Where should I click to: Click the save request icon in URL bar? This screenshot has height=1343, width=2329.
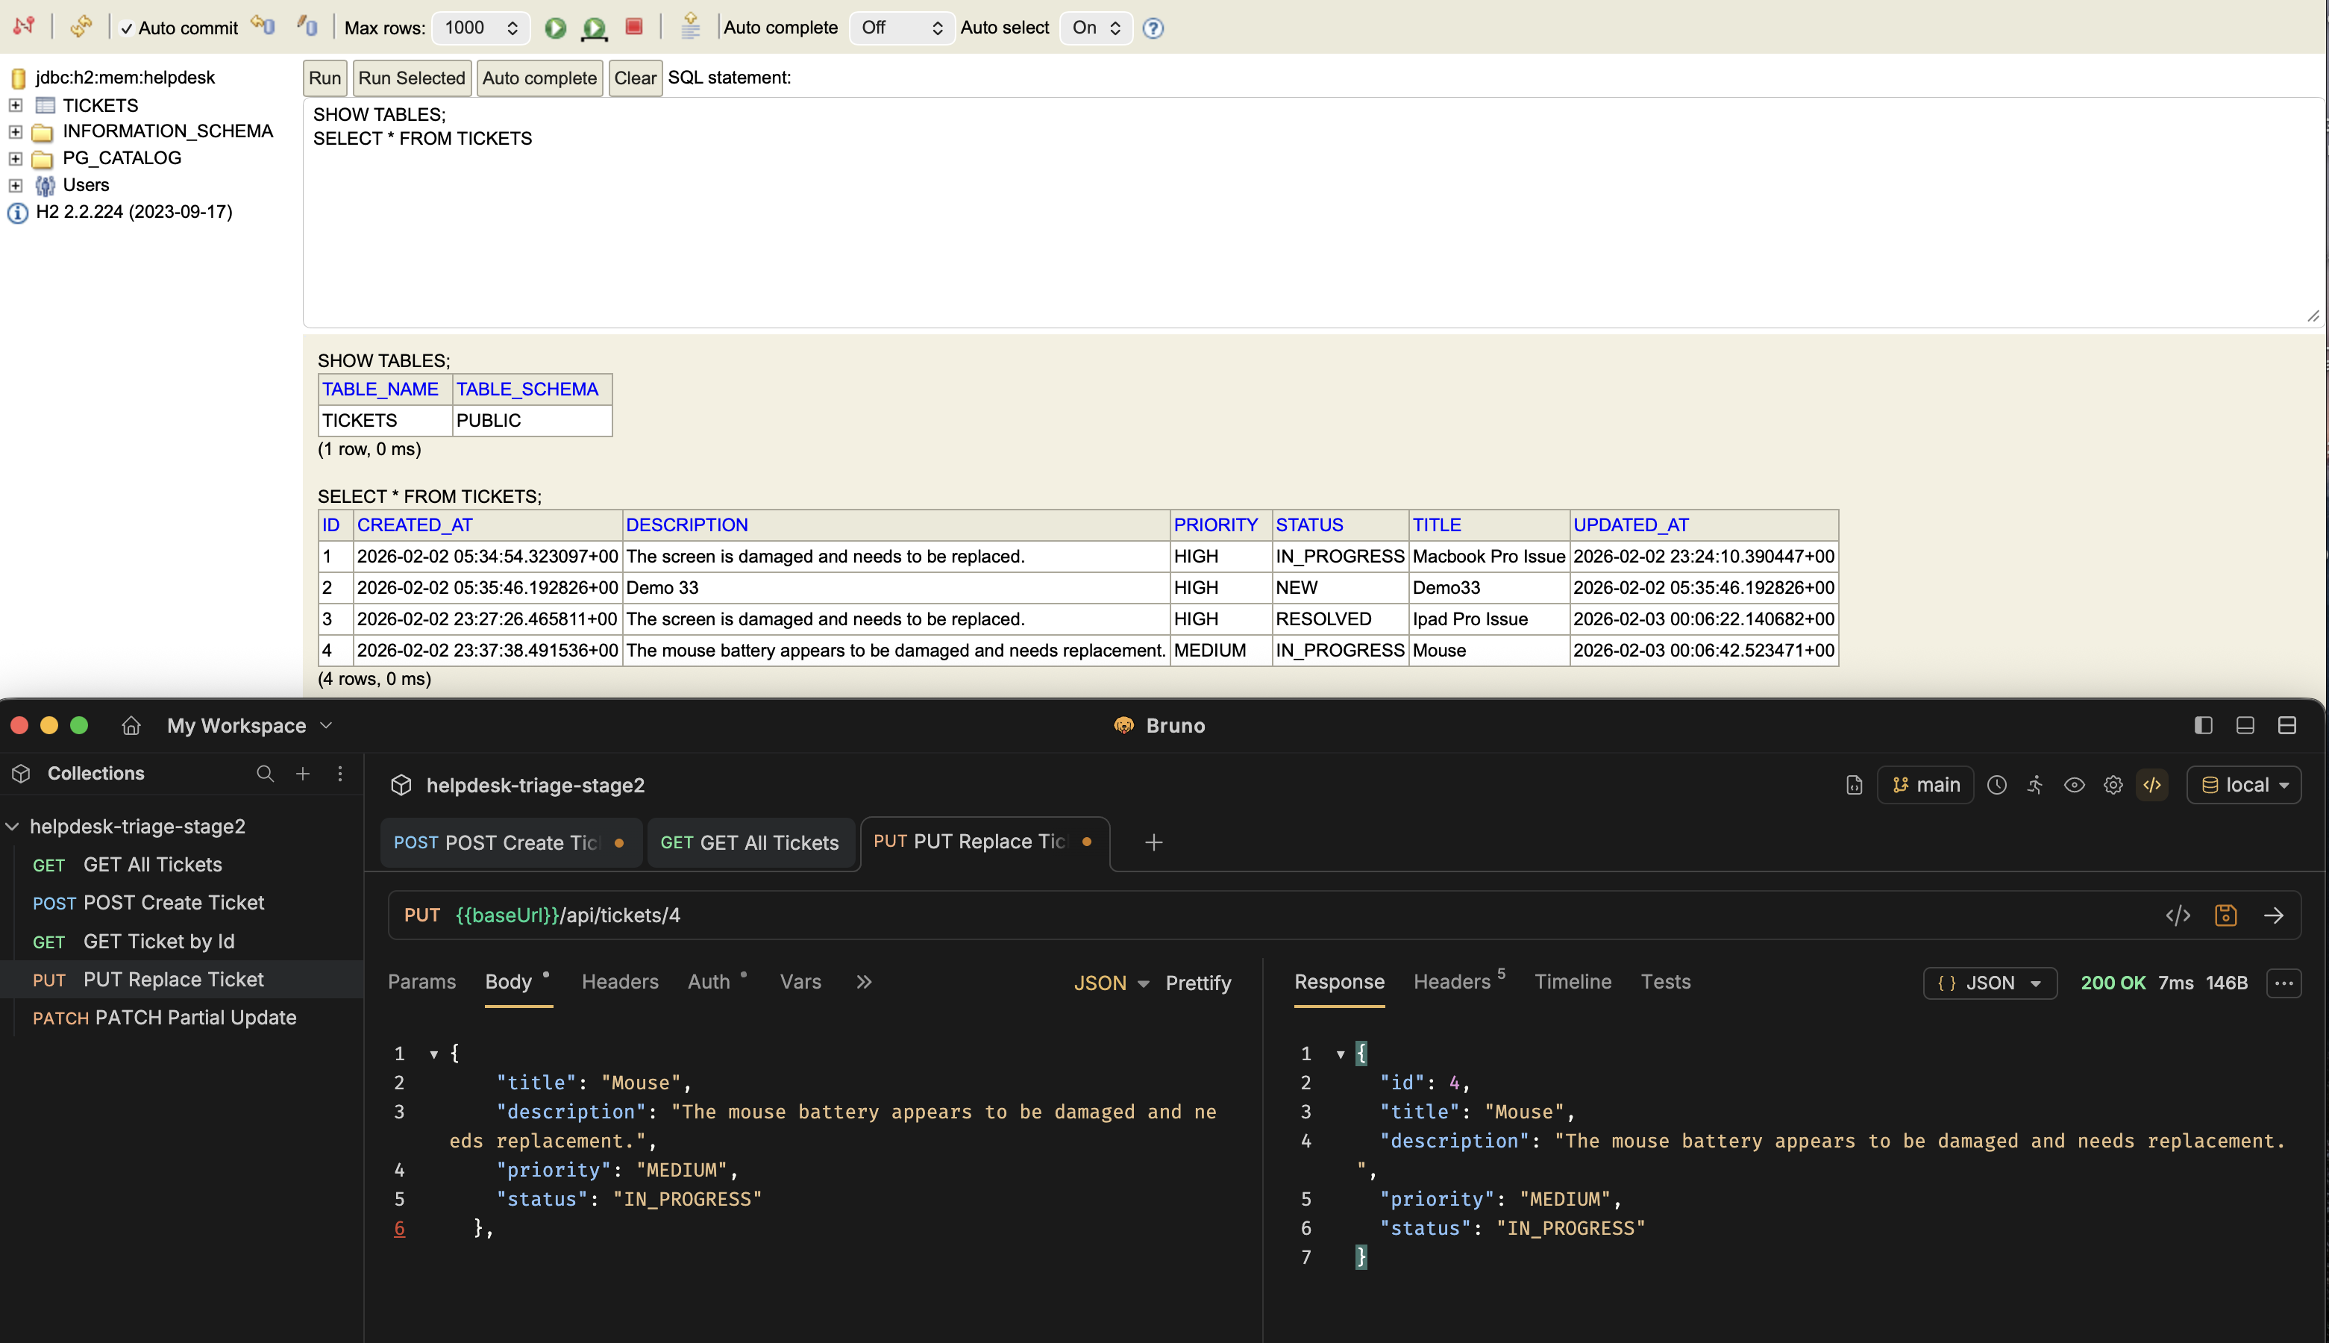click(2226, 915)
